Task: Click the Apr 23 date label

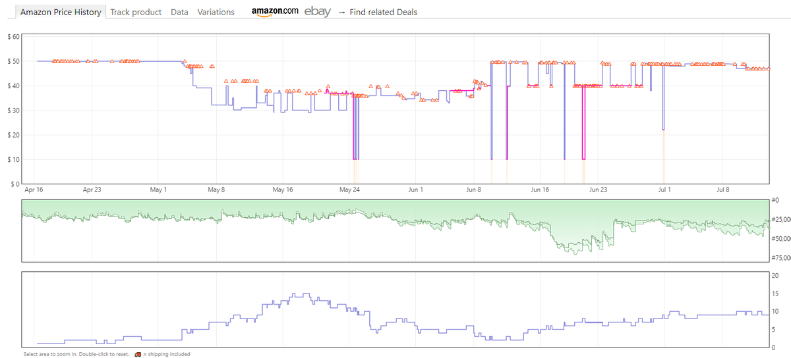Action: (x=92, y=190)
